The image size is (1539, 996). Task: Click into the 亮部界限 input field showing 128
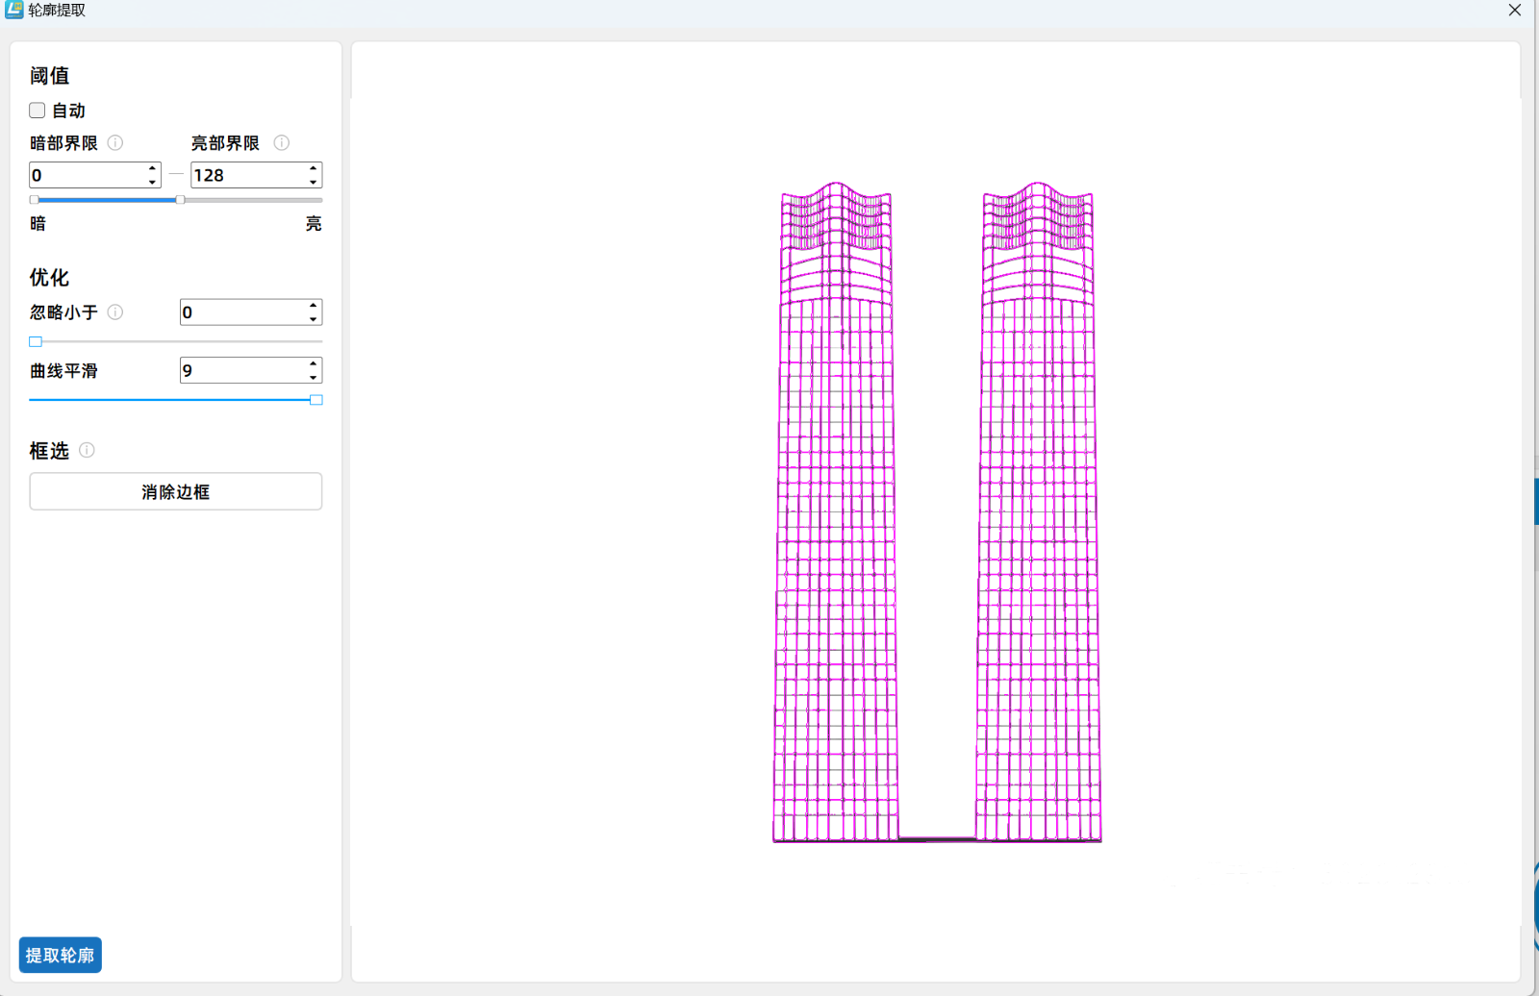[x=246, y=175]
